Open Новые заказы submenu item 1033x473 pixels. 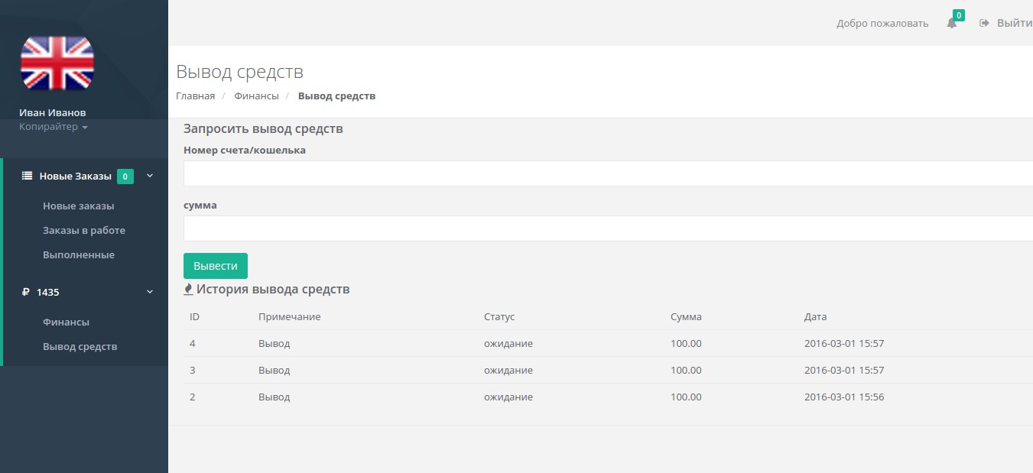[x=78, y=206]
